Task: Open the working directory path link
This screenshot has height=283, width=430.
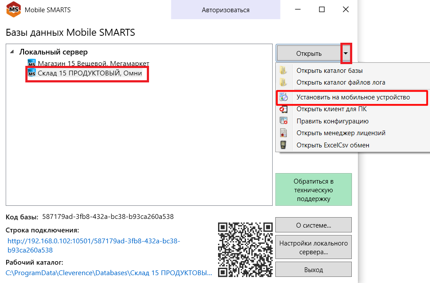Action: click(109, 273)
